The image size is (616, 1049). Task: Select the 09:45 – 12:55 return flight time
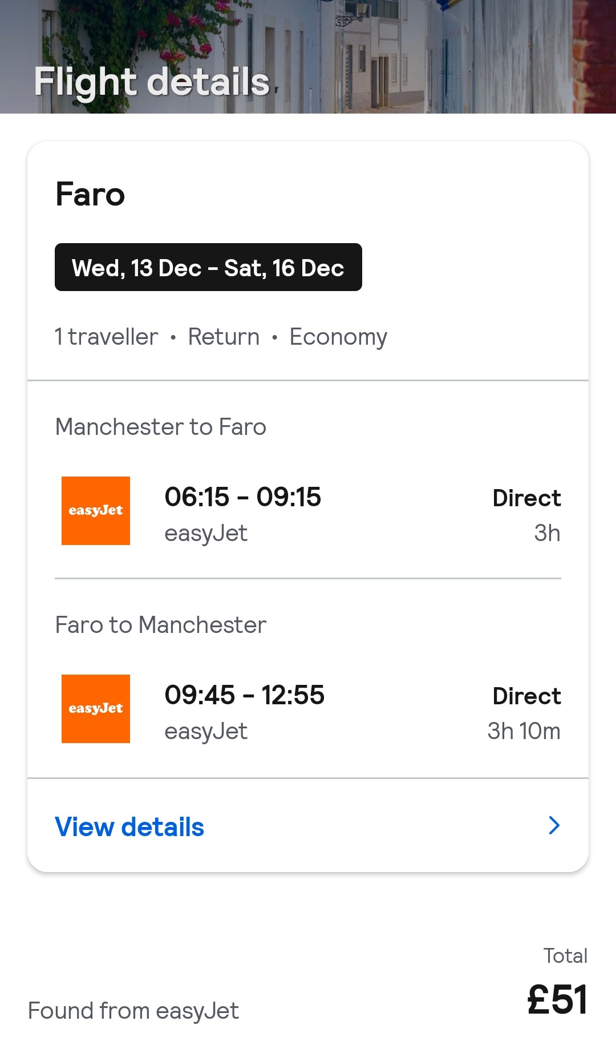(x=244, y=695)
